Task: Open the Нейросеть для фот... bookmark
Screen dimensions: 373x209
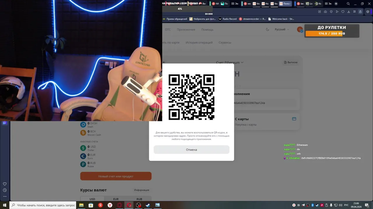Action: (203, 19)
